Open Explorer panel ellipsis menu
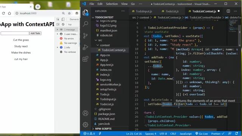The image size is (242, 136). pos(123,11)
